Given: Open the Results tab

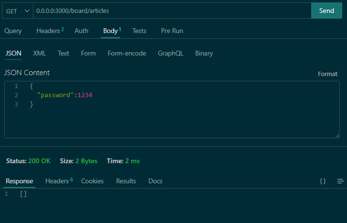Looking at the screenshot, I should pyautogui.click(x=126, y=181).
